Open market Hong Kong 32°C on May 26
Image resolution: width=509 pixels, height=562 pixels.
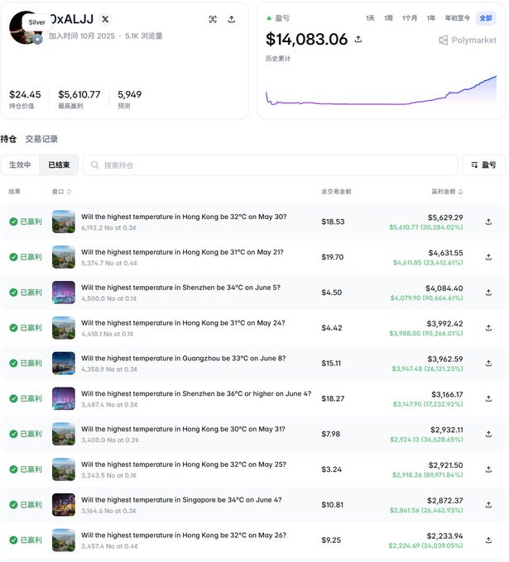(x=184, y=535)
